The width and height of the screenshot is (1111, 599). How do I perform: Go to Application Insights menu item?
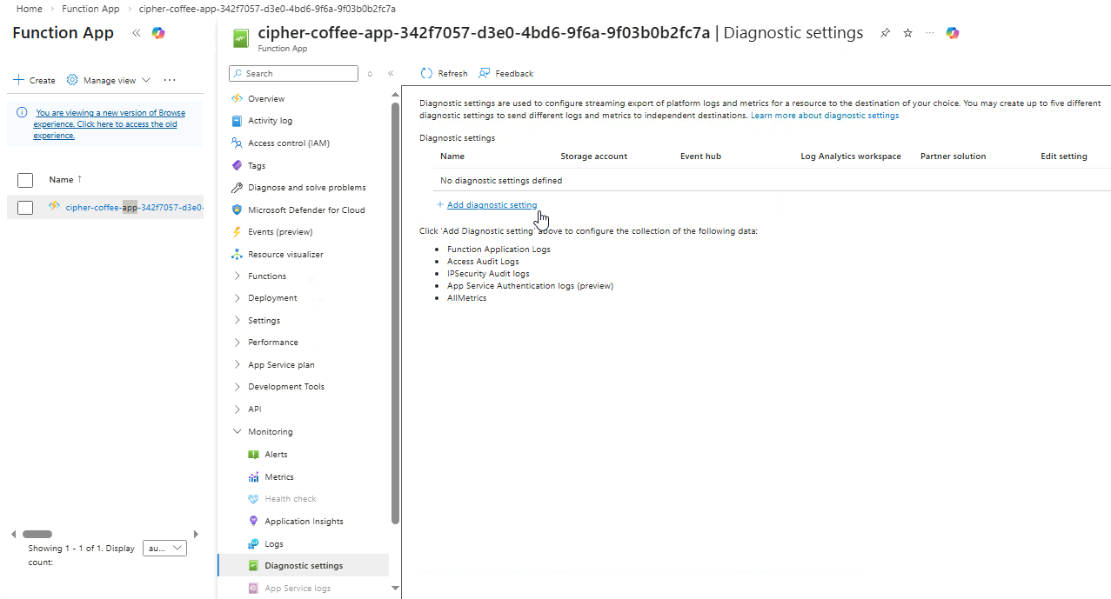click(x=304, y=522)
